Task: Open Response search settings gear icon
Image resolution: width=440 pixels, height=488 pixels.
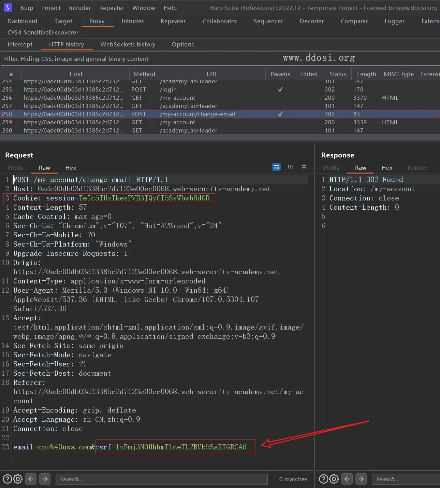Action: 334,479
